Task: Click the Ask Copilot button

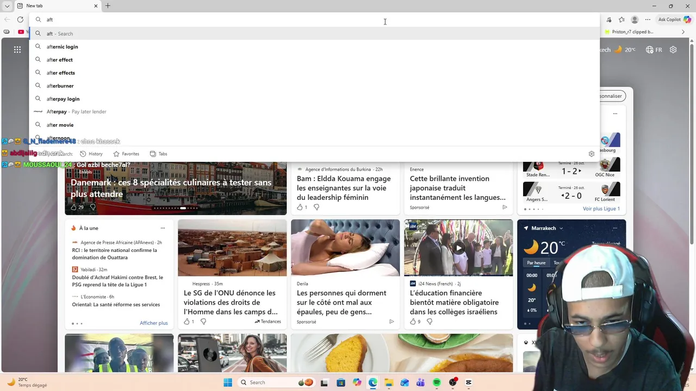Action: [674, 20]
